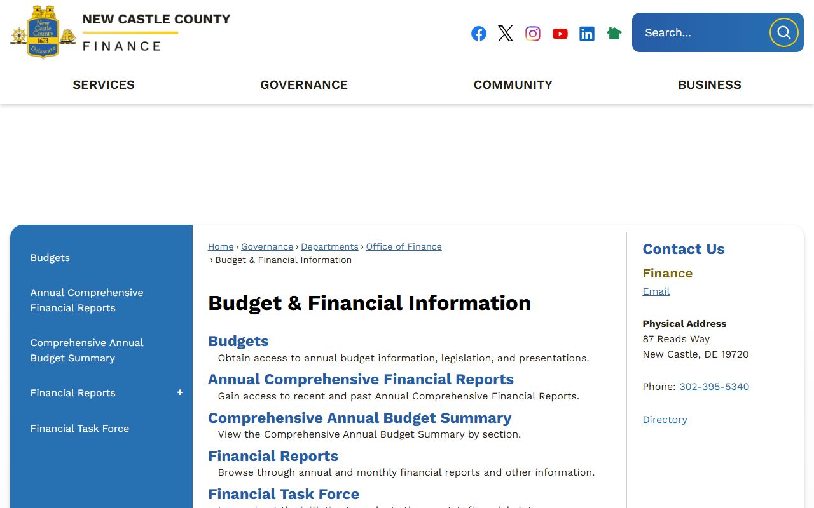
Task: Select Budgets in the left sidebar
Action: click(50, 258)
